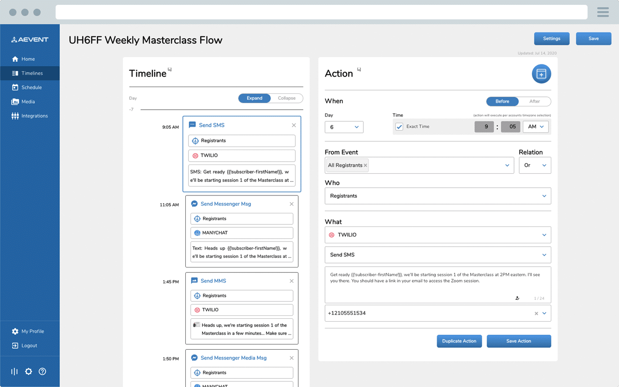The height and width of the screenshot is (387, 619).
Task: Click the personalization person icon in message box
Action: pos(517,298)
